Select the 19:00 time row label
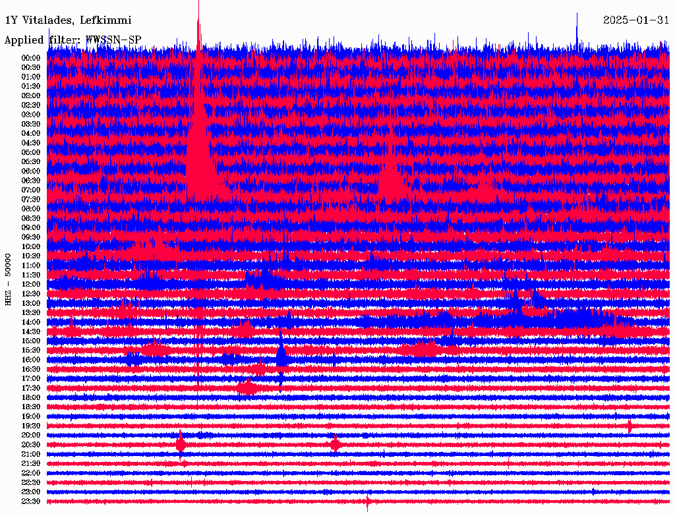This screenshot has height=514, width=675. pyautogui.click(x=31, y=416)
